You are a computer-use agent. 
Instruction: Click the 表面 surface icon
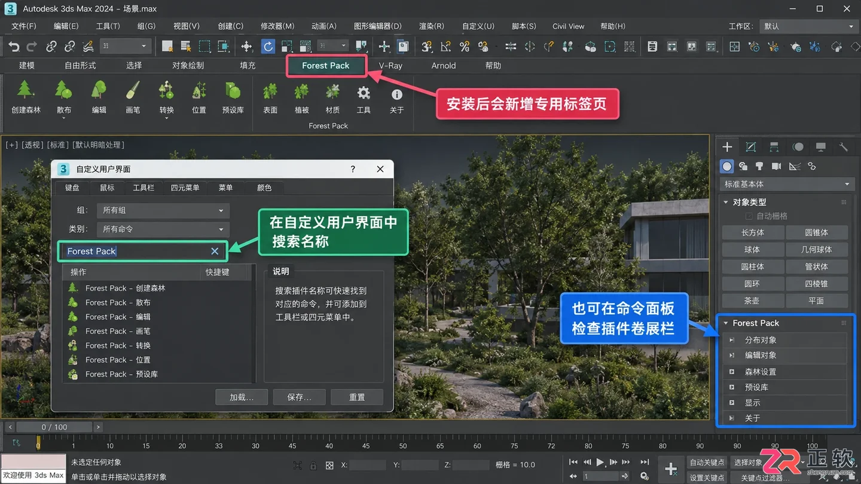[x=270, y=92]
